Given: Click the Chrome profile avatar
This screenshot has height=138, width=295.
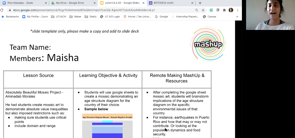Looking at the screenshot, I should point(231,10).
